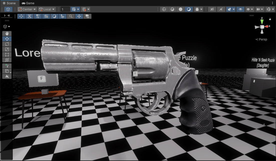This screenshot has height=161, width=276.
Task: Click the second blue overlay toolbar icon
Action: pos(30,16)
